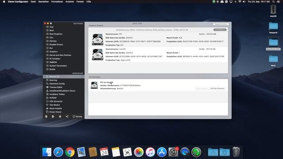Viewport: 283px width, 159px height.
Task: Click the Spotlight search icon in menu bar
Action: click(x=274, y=2)
